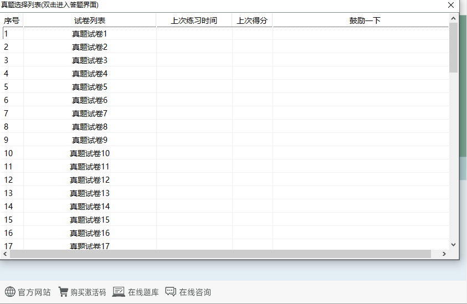Click the 鼓励一下 column header
This screenshot has width=467, height=304.
coord(365,20)
